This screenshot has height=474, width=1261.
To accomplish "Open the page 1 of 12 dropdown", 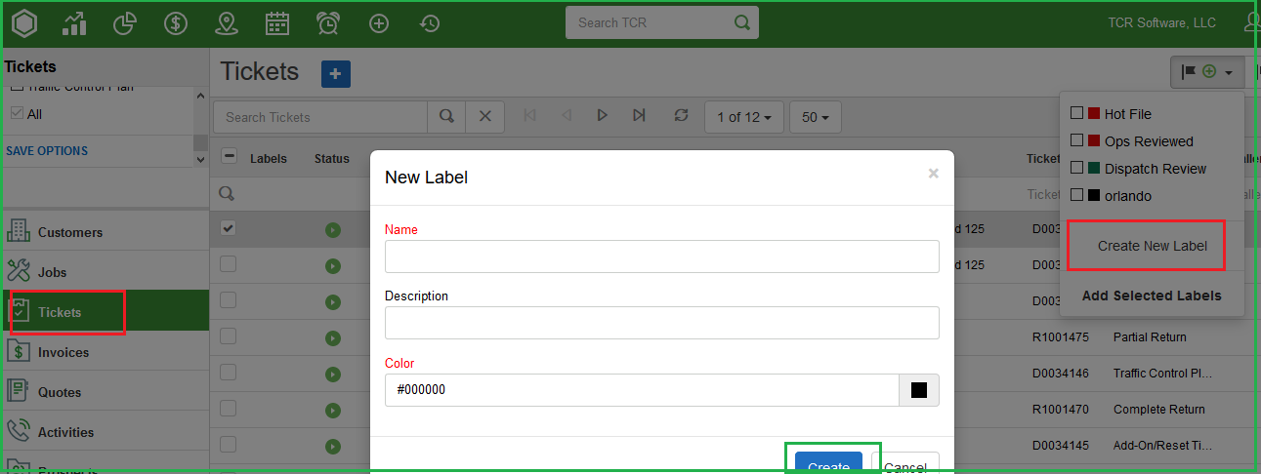I will pyautogui.click(x=743, y=117).
